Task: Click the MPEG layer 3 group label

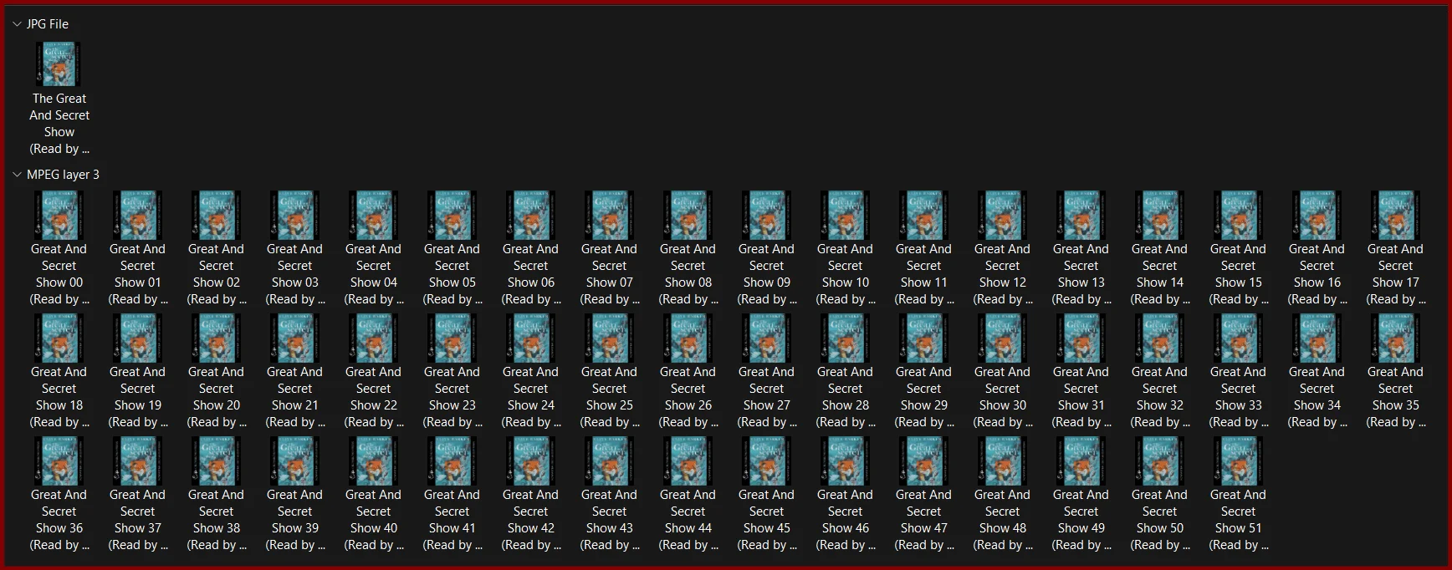Action: tap(63, 175)
